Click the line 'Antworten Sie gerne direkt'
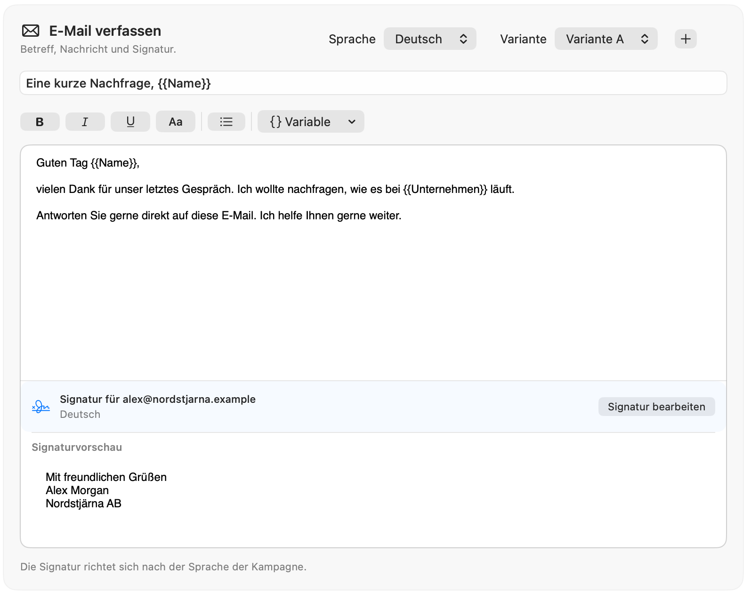The width and height of the screenshot is (751, 600). pos(219,216)
